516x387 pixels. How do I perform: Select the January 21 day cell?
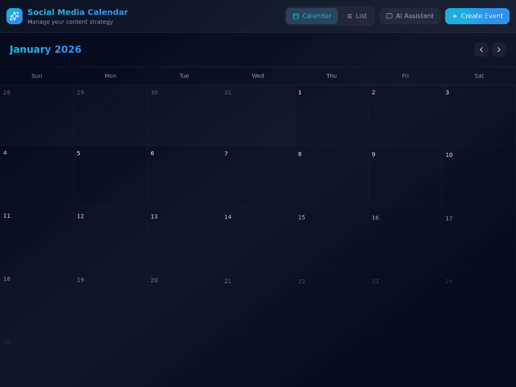(258, 304)
